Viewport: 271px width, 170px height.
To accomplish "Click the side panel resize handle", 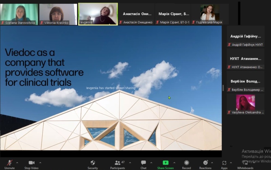I will [x=223, y=88].
